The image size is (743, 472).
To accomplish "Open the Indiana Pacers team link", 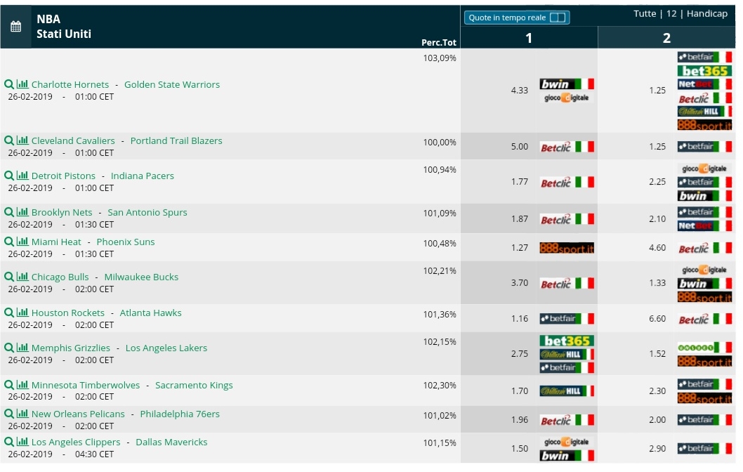I will pos(142,176).
